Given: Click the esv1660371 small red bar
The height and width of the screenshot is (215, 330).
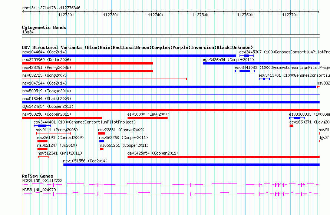Looking at the screenshot, I should (x=291, y=126).
